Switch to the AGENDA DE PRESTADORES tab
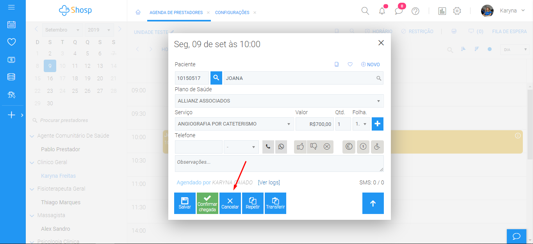This screenshot has width=533, height=244. pos(176,12)
